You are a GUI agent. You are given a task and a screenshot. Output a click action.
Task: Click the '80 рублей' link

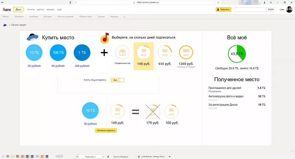58,66
